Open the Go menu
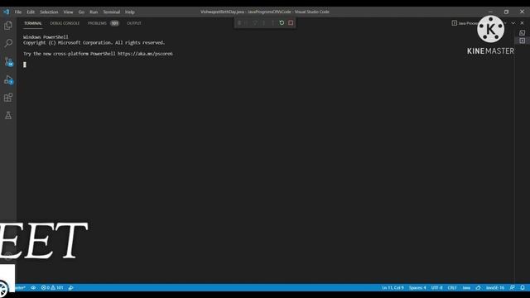Screen dimensions: 530x298 click(x=81, y=12)
